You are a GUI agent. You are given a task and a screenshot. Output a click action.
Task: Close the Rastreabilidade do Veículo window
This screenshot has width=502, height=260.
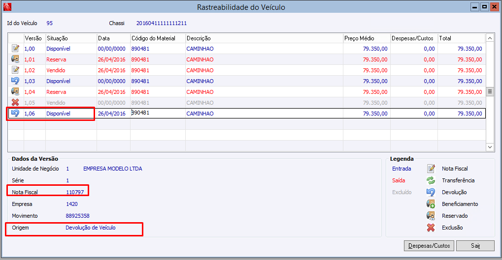(x=494, y=7)
